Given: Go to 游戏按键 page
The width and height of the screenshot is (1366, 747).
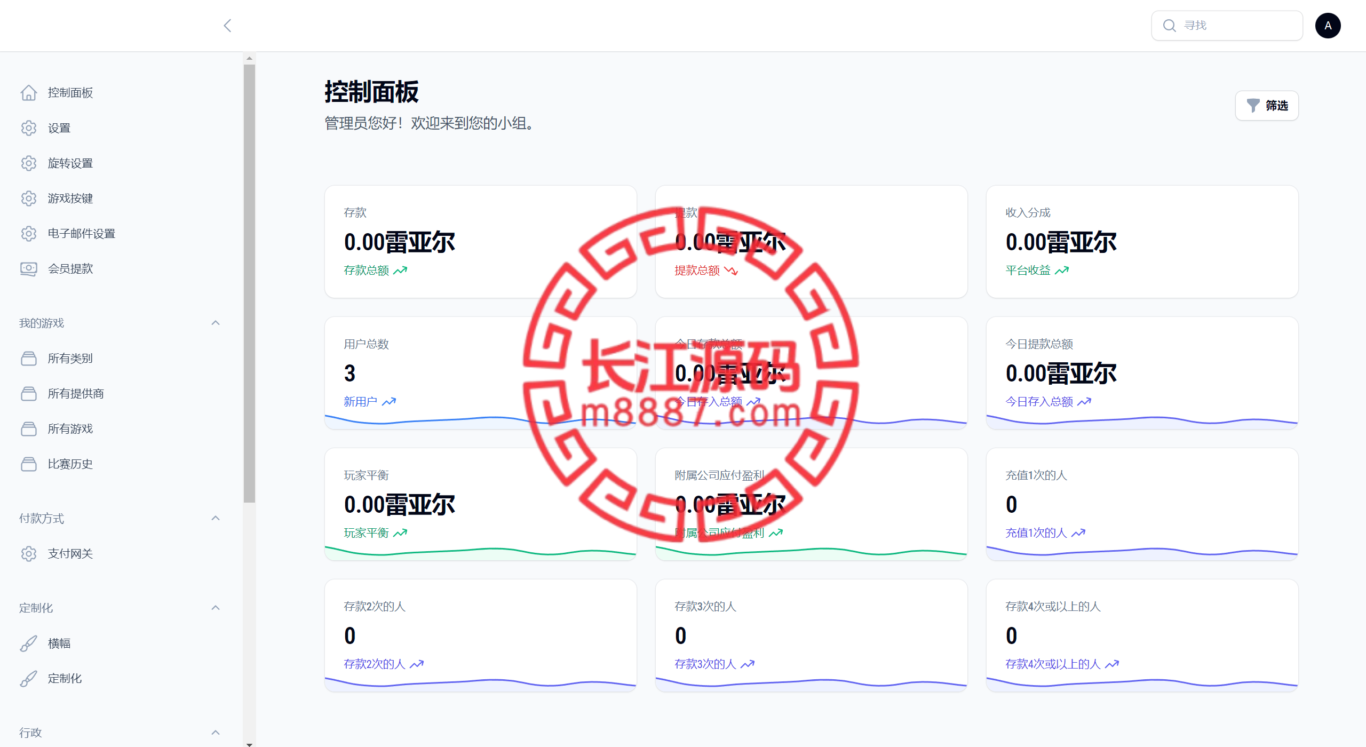Looking at the screenshot, I should coord(70,198).
